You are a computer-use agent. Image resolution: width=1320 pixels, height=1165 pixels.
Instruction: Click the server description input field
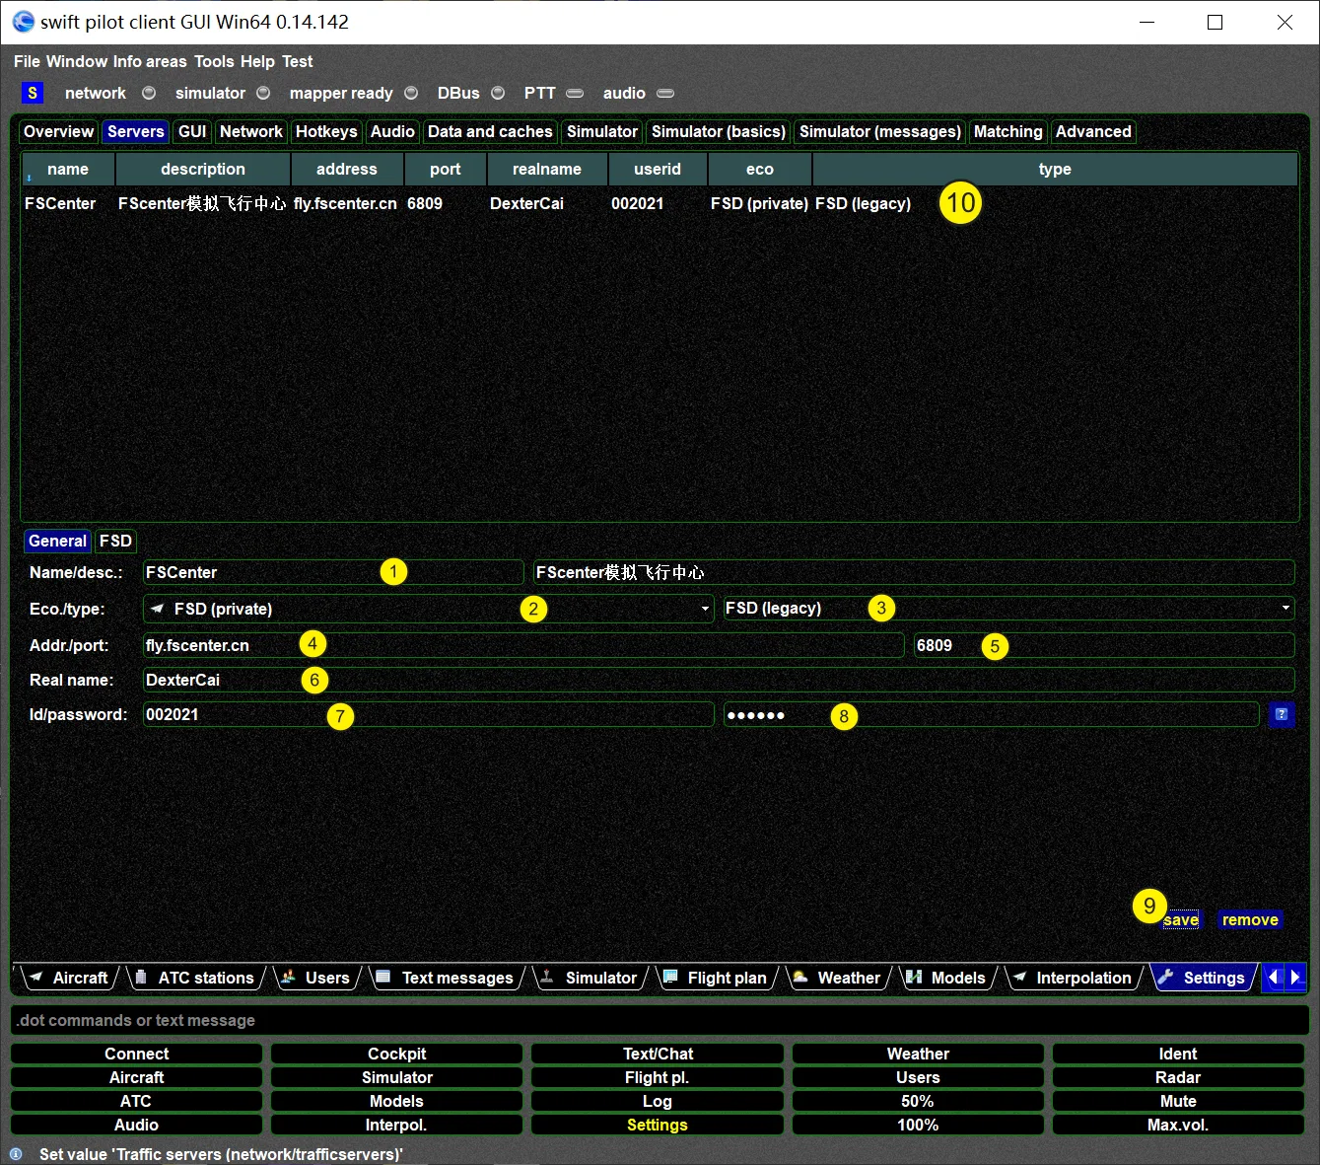point(914,572)
